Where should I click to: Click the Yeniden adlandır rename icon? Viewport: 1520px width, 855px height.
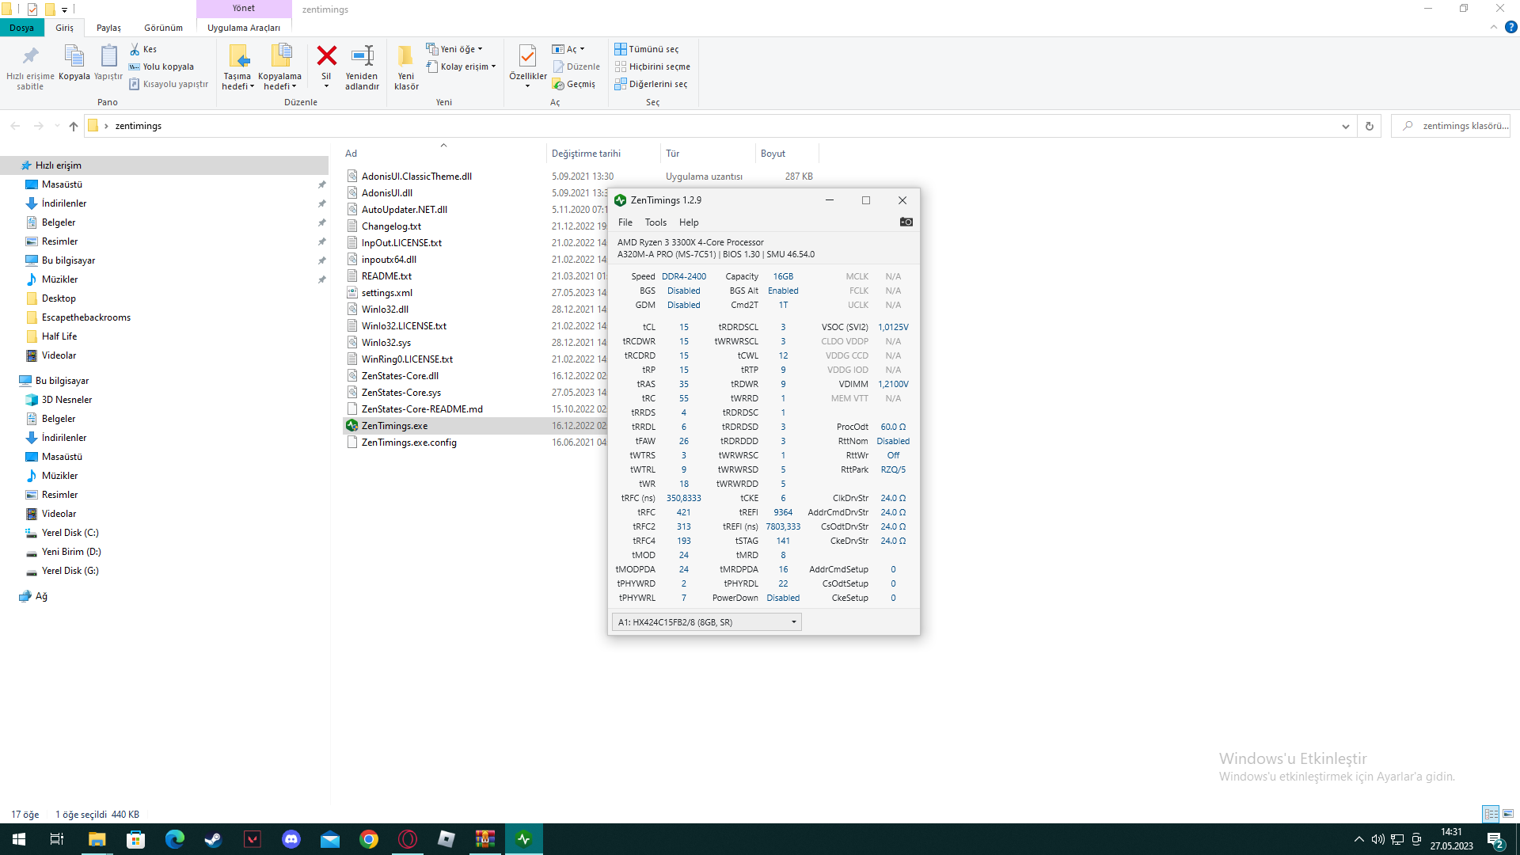362,56
